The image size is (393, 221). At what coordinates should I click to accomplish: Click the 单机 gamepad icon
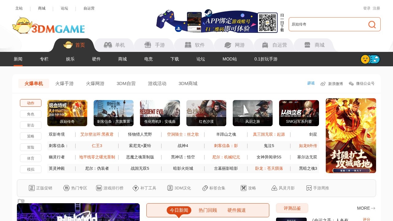(x=108, y=45)
